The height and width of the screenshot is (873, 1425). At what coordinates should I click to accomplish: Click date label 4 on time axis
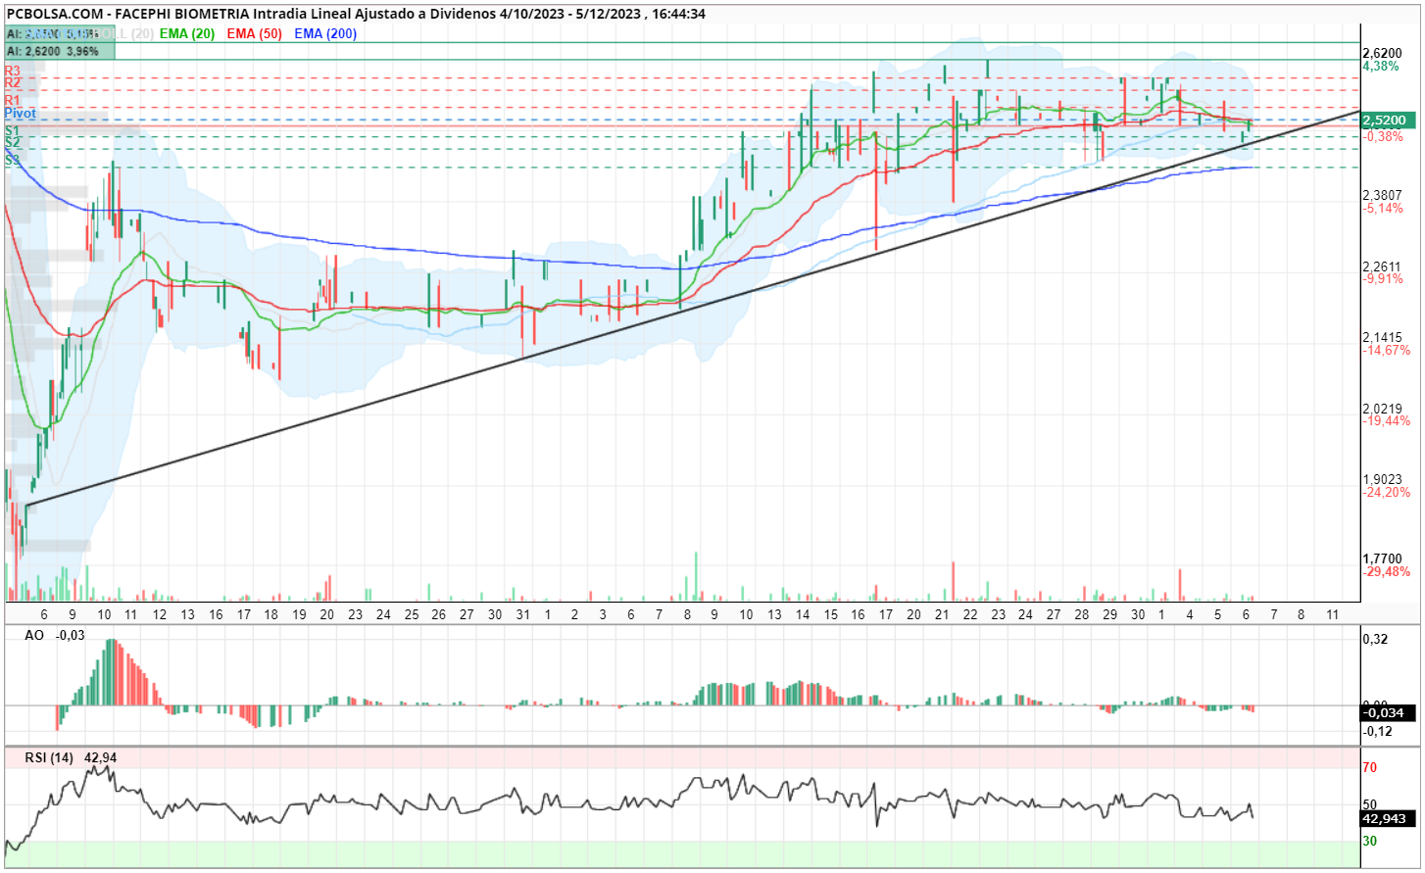[x=1190, y=615]
